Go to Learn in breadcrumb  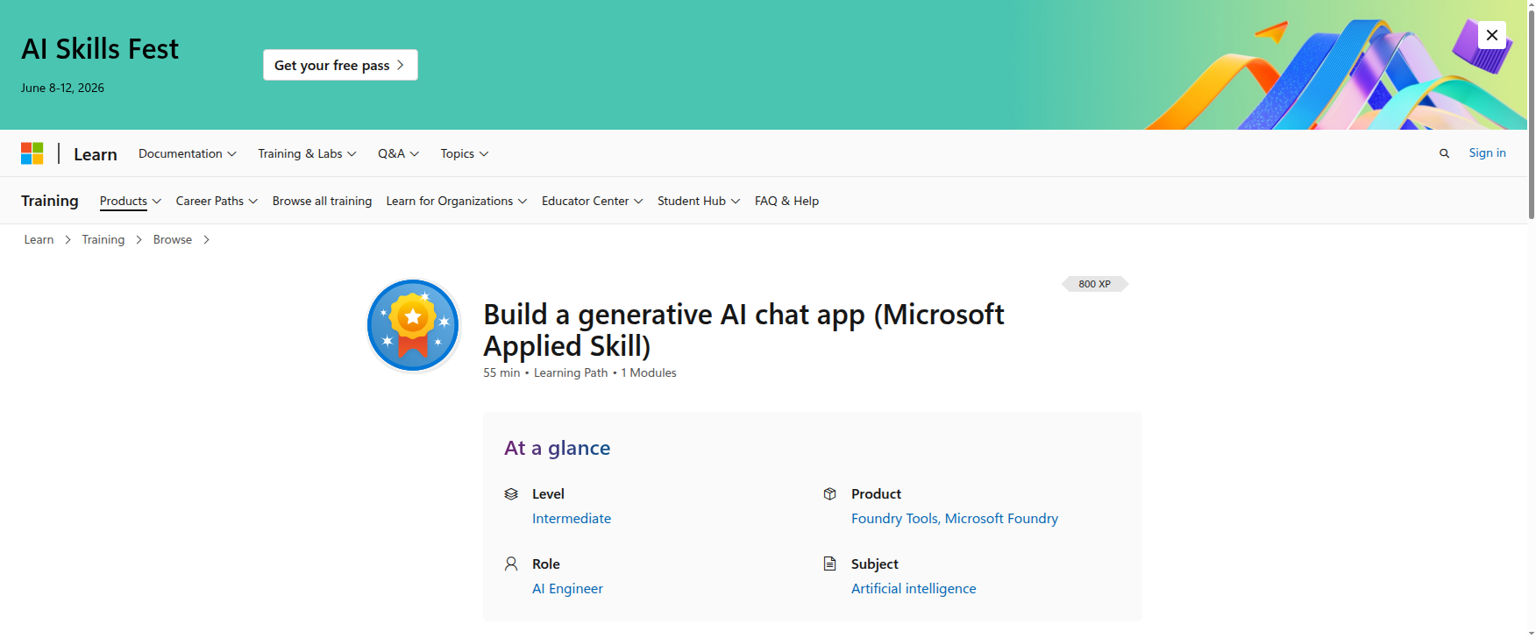click(39, 239)
